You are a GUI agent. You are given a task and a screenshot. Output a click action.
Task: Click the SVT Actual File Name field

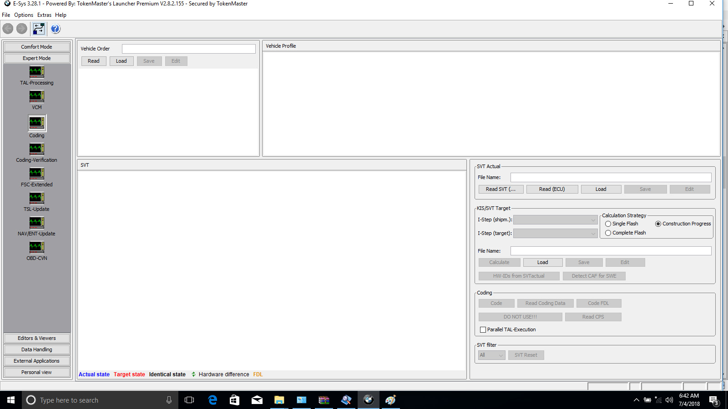(611, 177)
